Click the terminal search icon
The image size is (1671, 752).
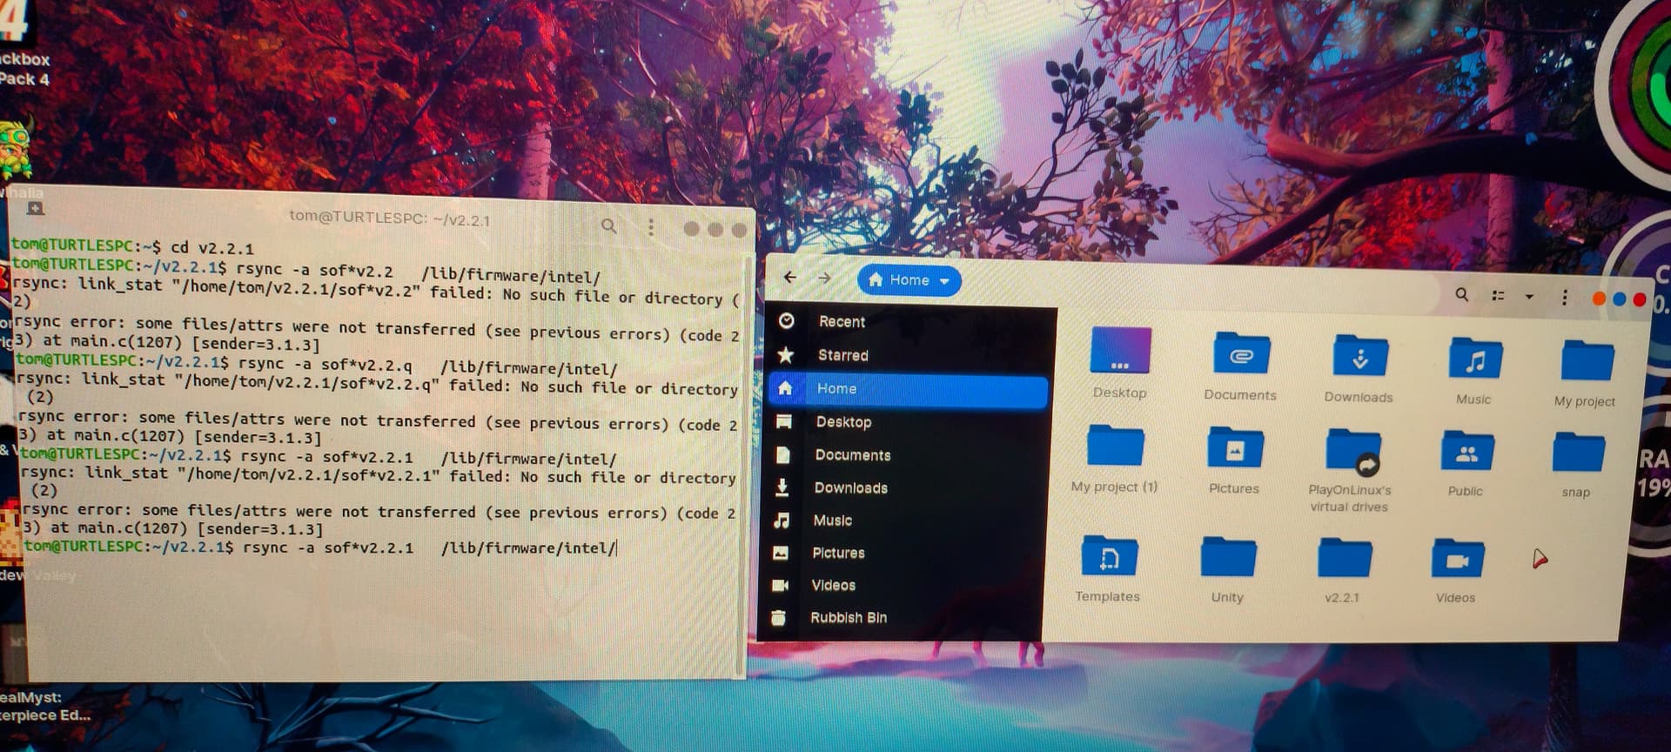(x=609, y=226)
